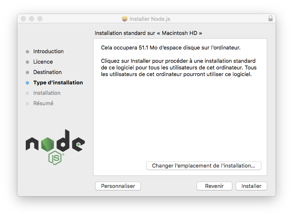
Task: Click the blue bullet beside Type d'installation
Action: pos(27,83)
